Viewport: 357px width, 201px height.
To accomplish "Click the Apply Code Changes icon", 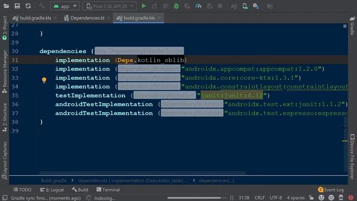I will click(166, 6).
